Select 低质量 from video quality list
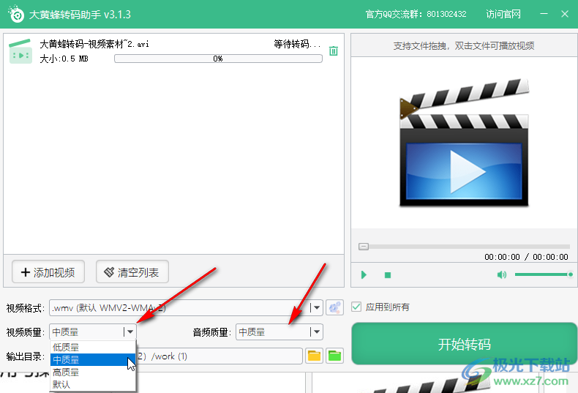578x393 pixels. 93,347
